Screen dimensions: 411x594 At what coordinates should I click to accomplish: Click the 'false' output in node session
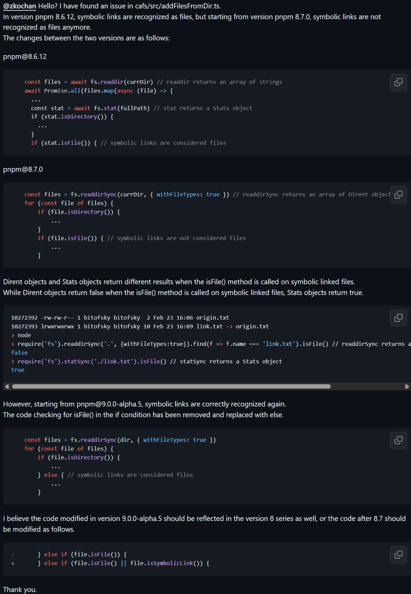click(19, 353)
